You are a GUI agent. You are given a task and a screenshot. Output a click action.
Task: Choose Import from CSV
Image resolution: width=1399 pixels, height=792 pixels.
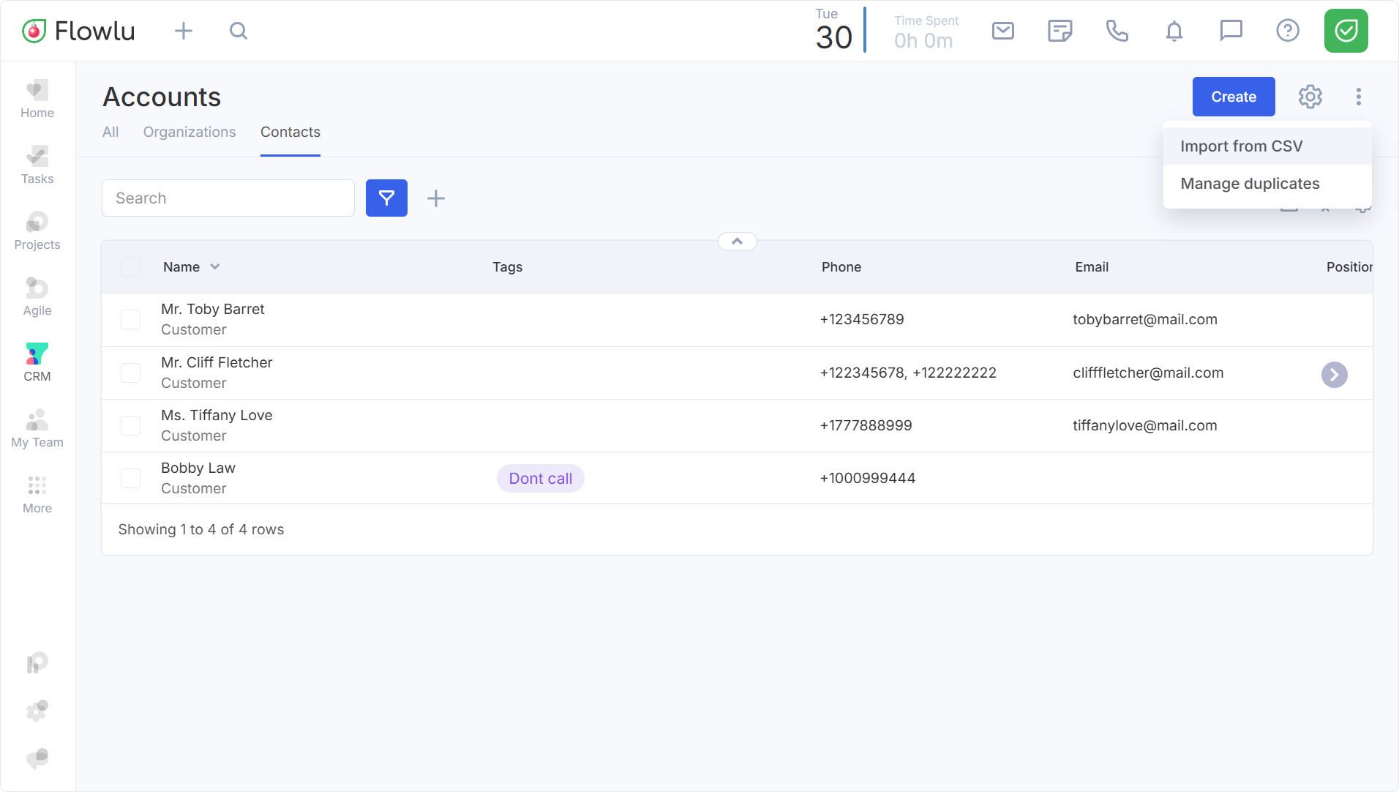pos(1241,146)
